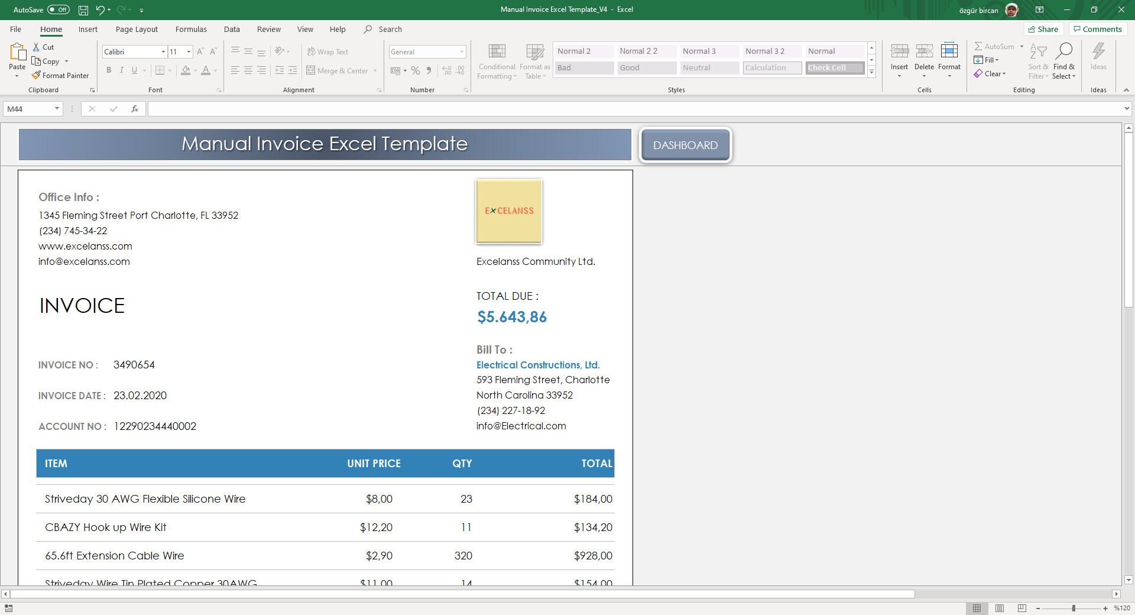Open Find & Select menu
The image size is (1135, 615).
[x=1064, y=61]
